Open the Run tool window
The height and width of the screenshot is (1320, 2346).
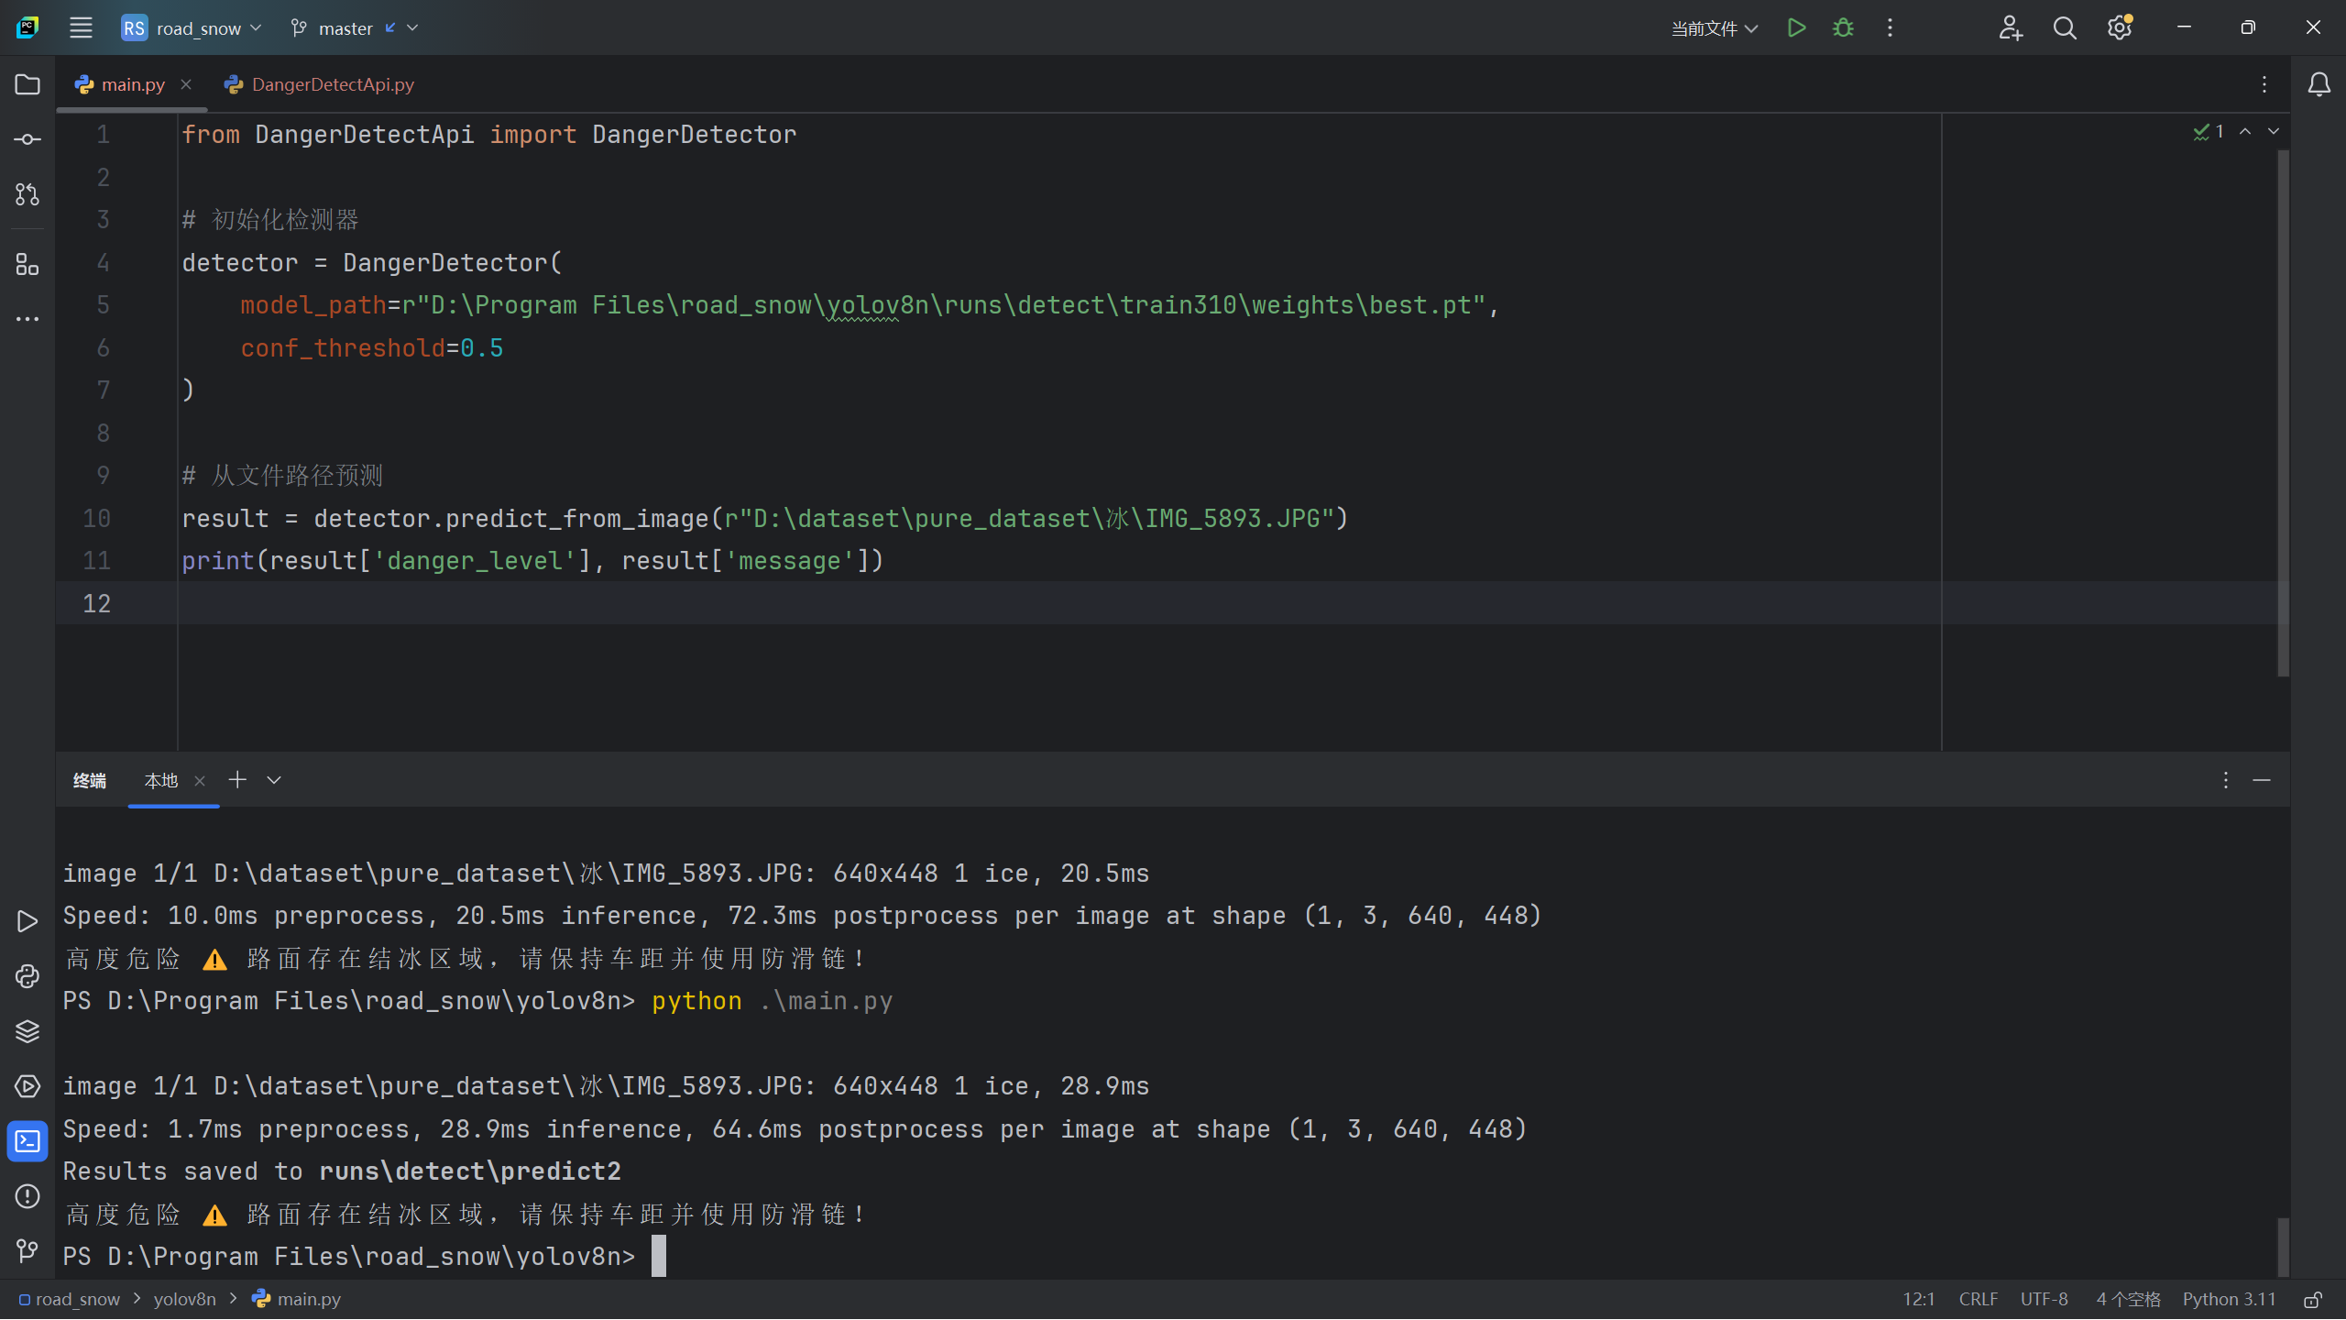(x=27, y=921)
